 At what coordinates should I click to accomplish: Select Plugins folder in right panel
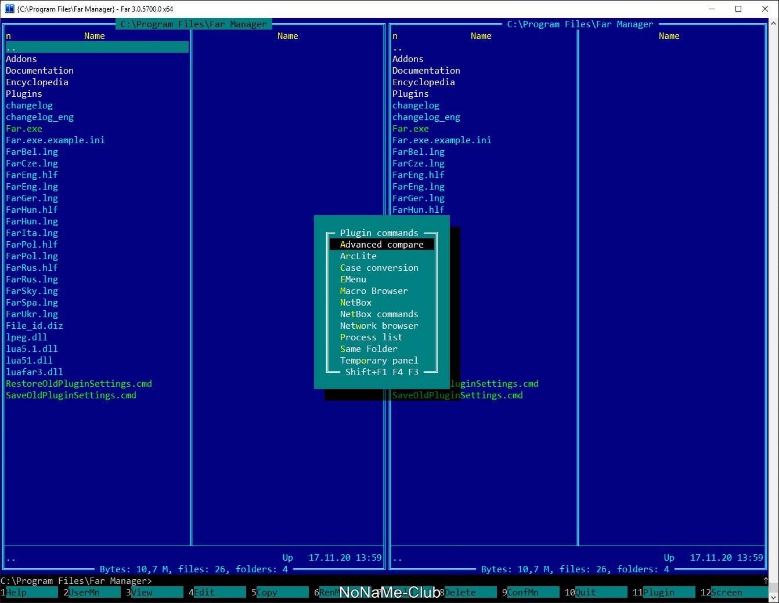(410, 94)
